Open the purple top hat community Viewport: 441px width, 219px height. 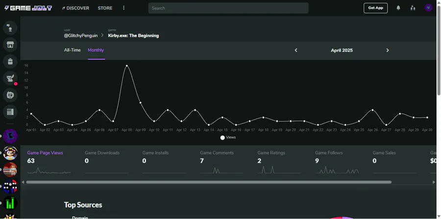click(10, 136)
